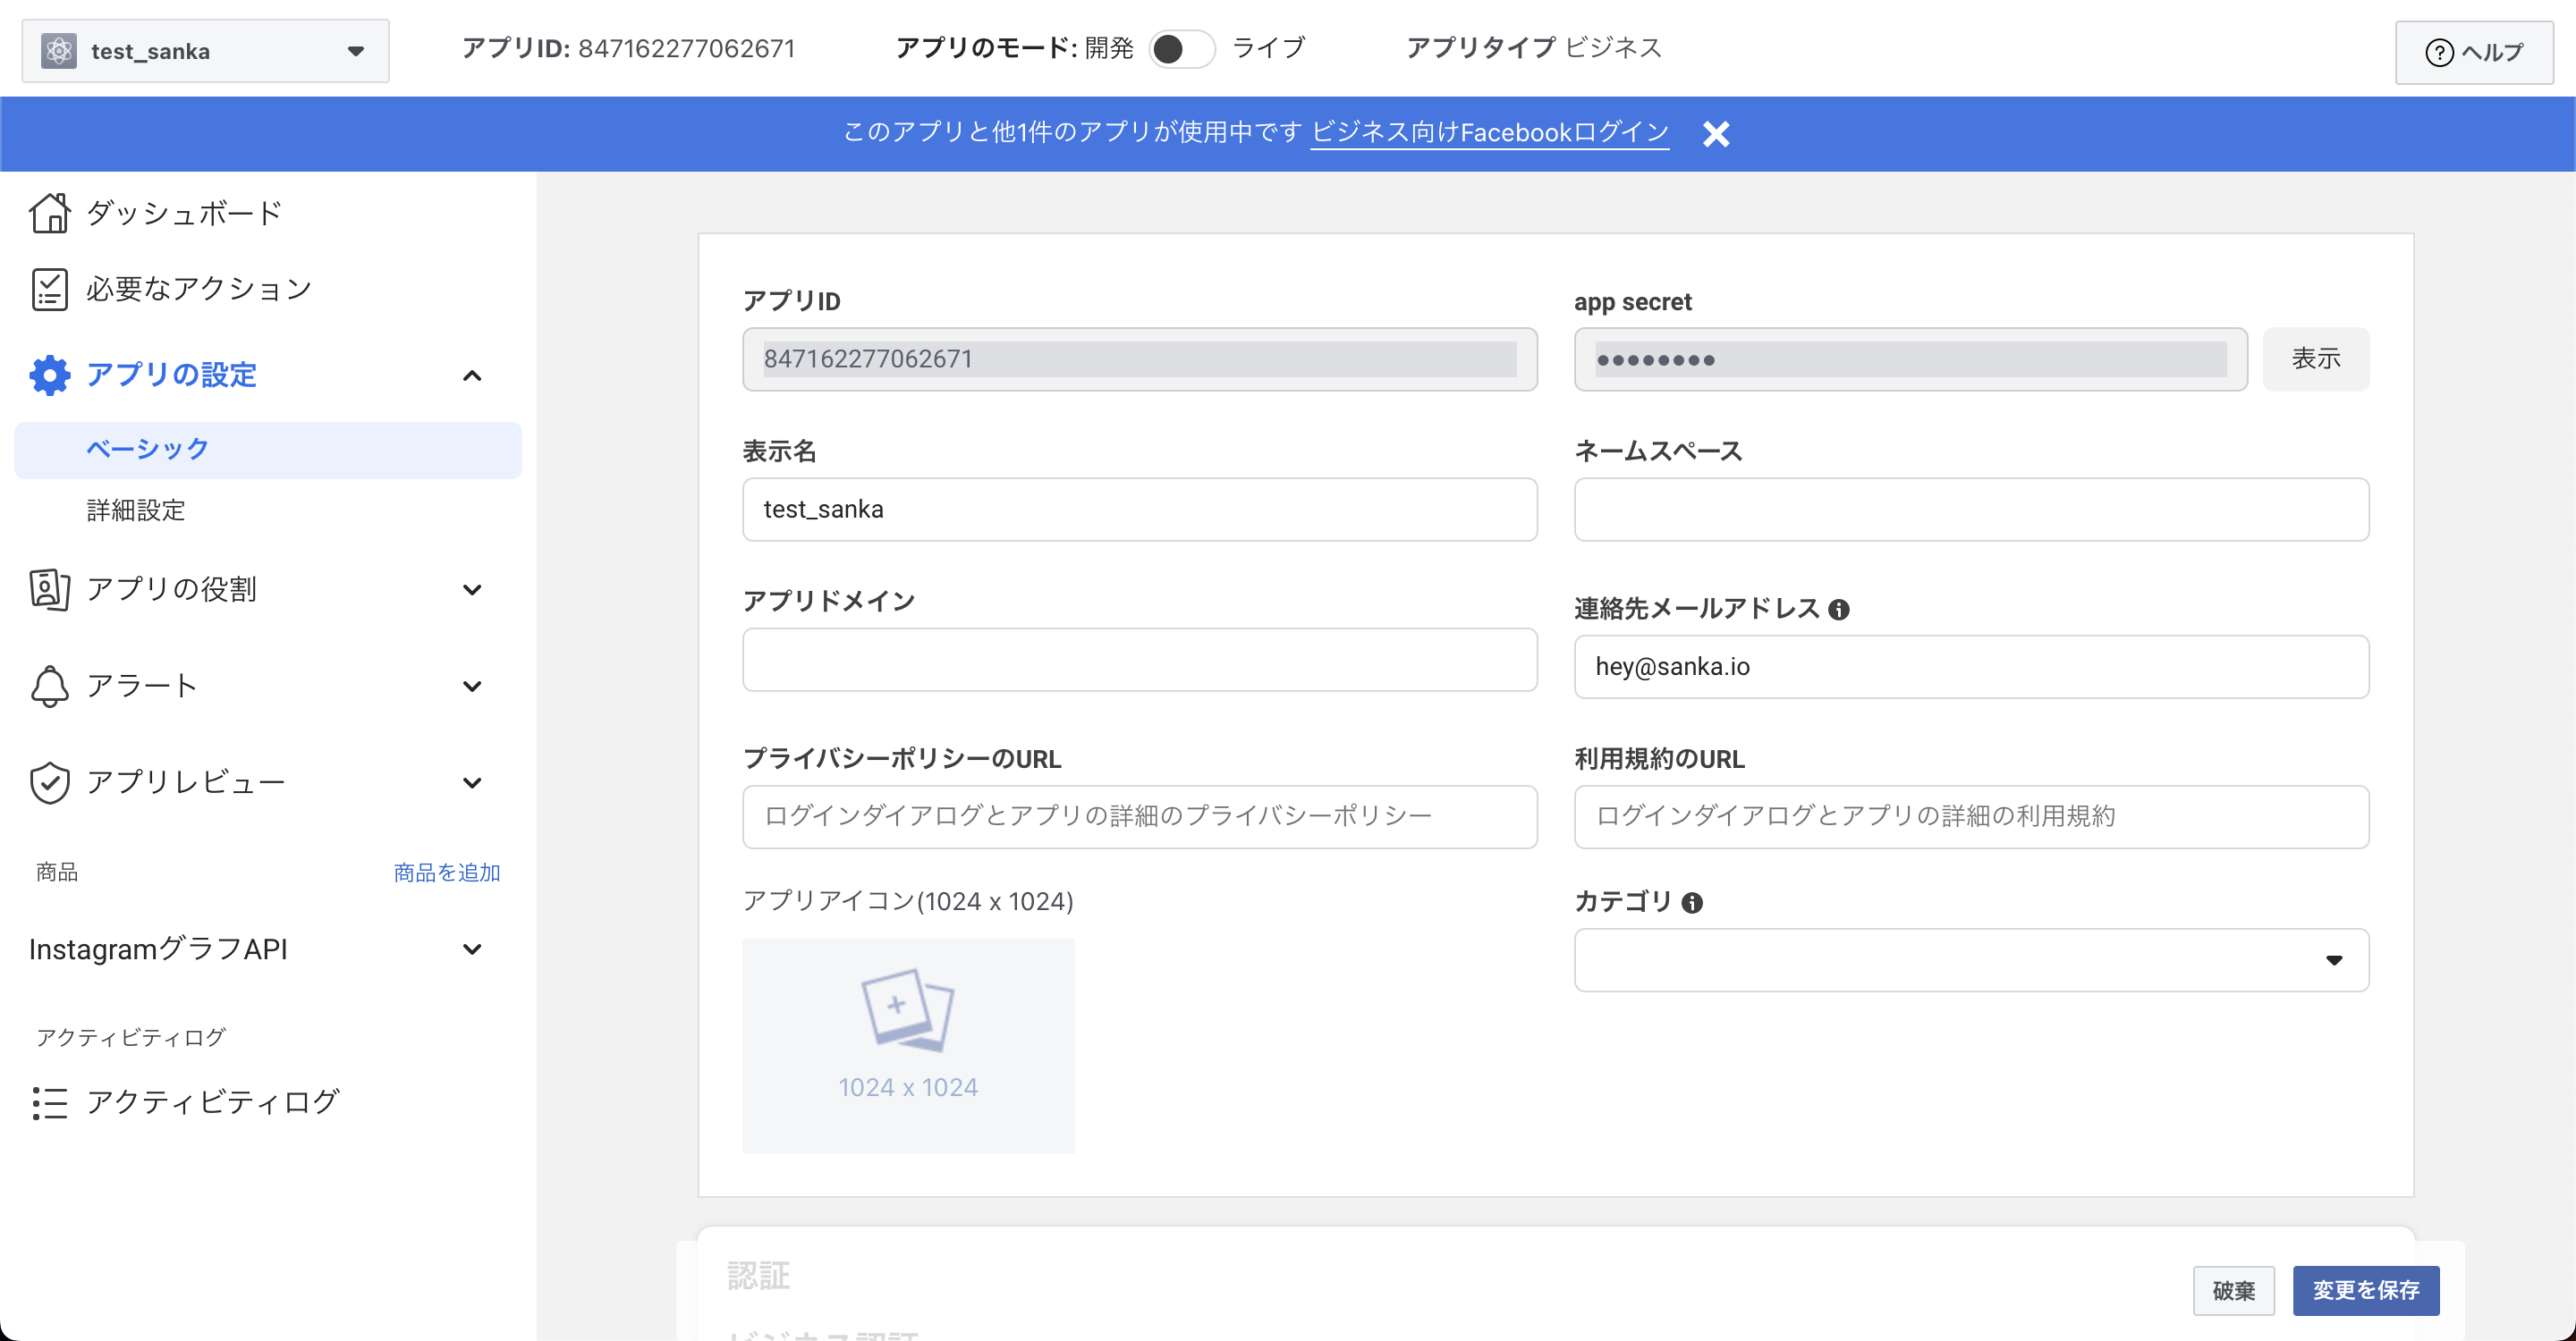Image resolution: width=2576 pixels, height=1341 pixels.
Task: Click info icon beside category label
Action: click(1691, 903)
